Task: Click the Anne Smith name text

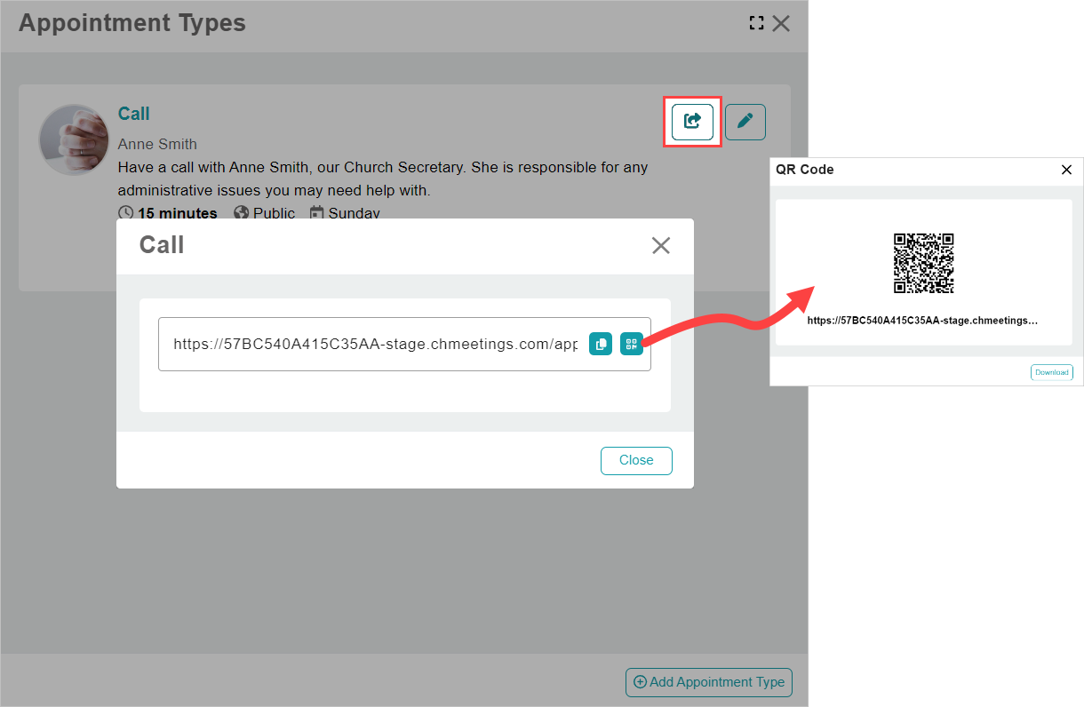Action: [x=157, y=144]
